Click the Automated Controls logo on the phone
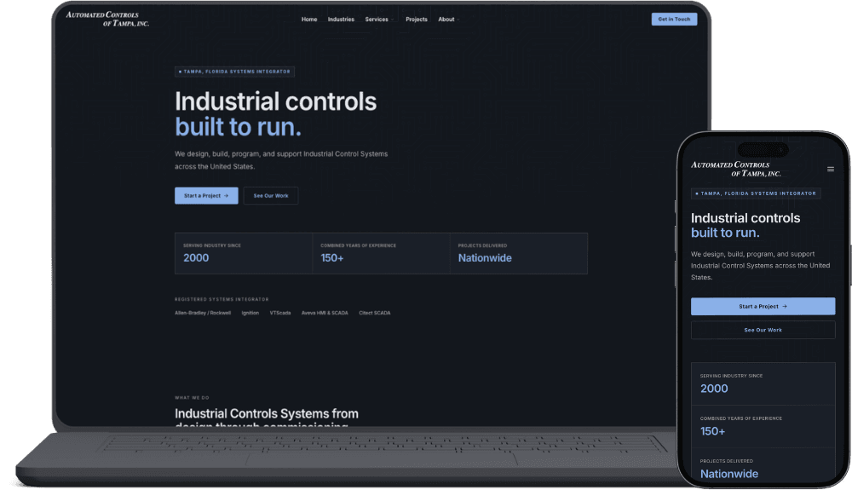Viewport: 852px width, 490px height. [x=736, y=169]
